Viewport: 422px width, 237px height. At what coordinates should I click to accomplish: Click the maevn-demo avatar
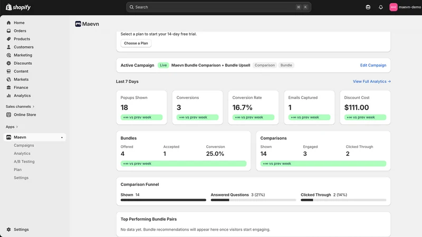point(393,7)
